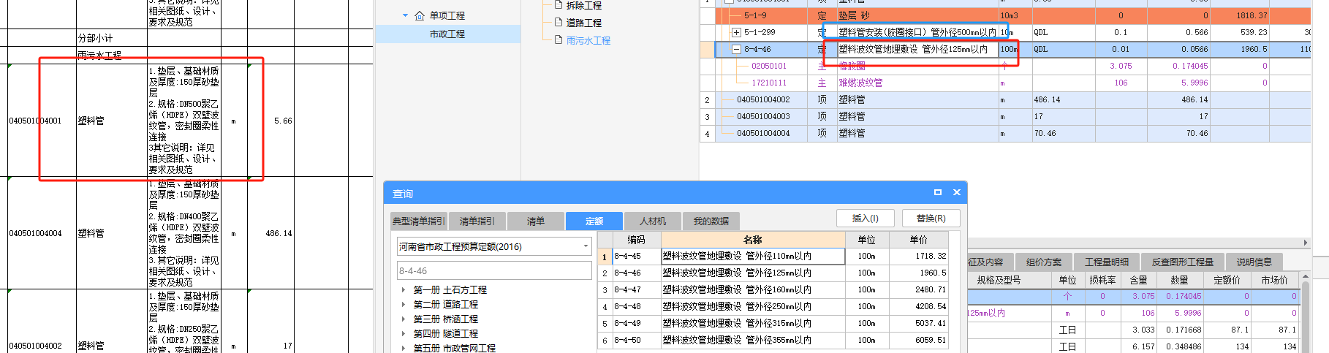Select query result row 8-4-47
Image resolution: width=1329 pixels, height=353 pixels.
773,289
